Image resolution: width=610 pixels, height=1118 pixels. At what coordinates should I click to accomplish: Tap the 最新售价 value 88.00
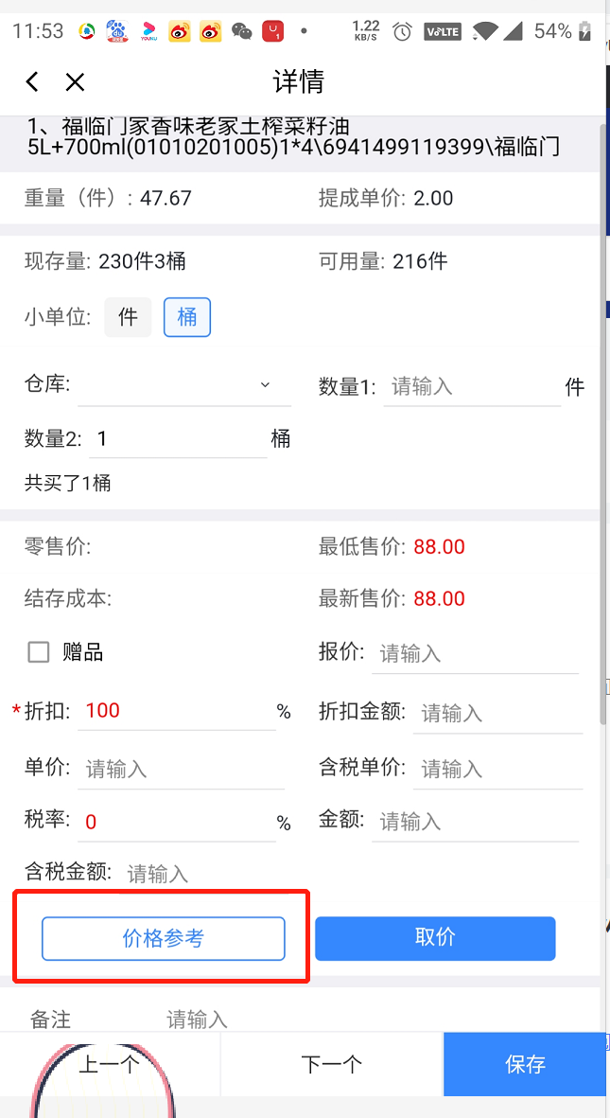[x=439, y=599]
